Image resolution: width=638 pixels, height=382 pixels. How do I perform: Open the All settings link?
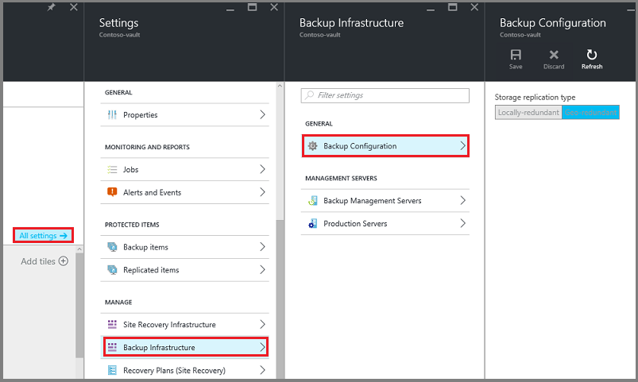pyautogui.click(x=44, y=235)
